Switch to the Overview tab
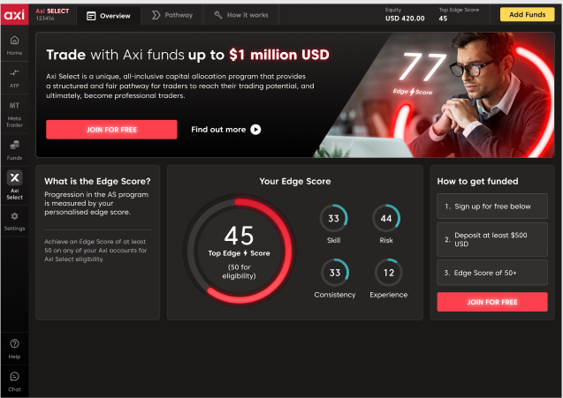The width and height of the screenshot is (563, 398). 109,16
